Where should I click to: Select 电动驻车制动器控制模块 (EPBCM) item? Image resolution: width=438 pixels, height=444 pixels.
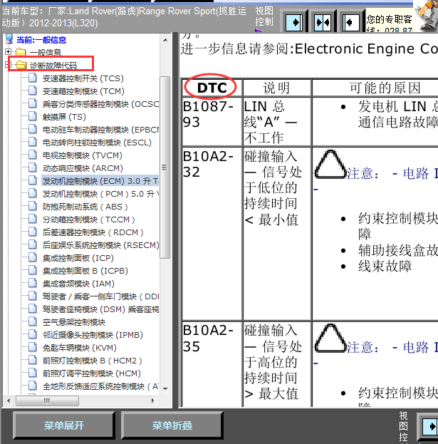pos(100,130)
